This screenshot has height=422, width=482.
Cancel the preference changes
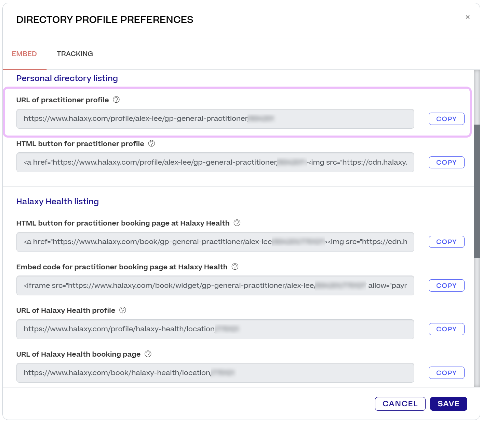400,404
